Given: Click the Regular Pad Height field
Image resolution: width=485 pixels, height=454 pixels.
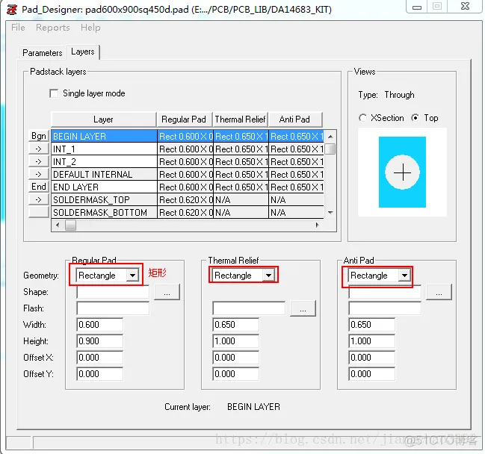Looking at the screenshot, I should (99, 341).
